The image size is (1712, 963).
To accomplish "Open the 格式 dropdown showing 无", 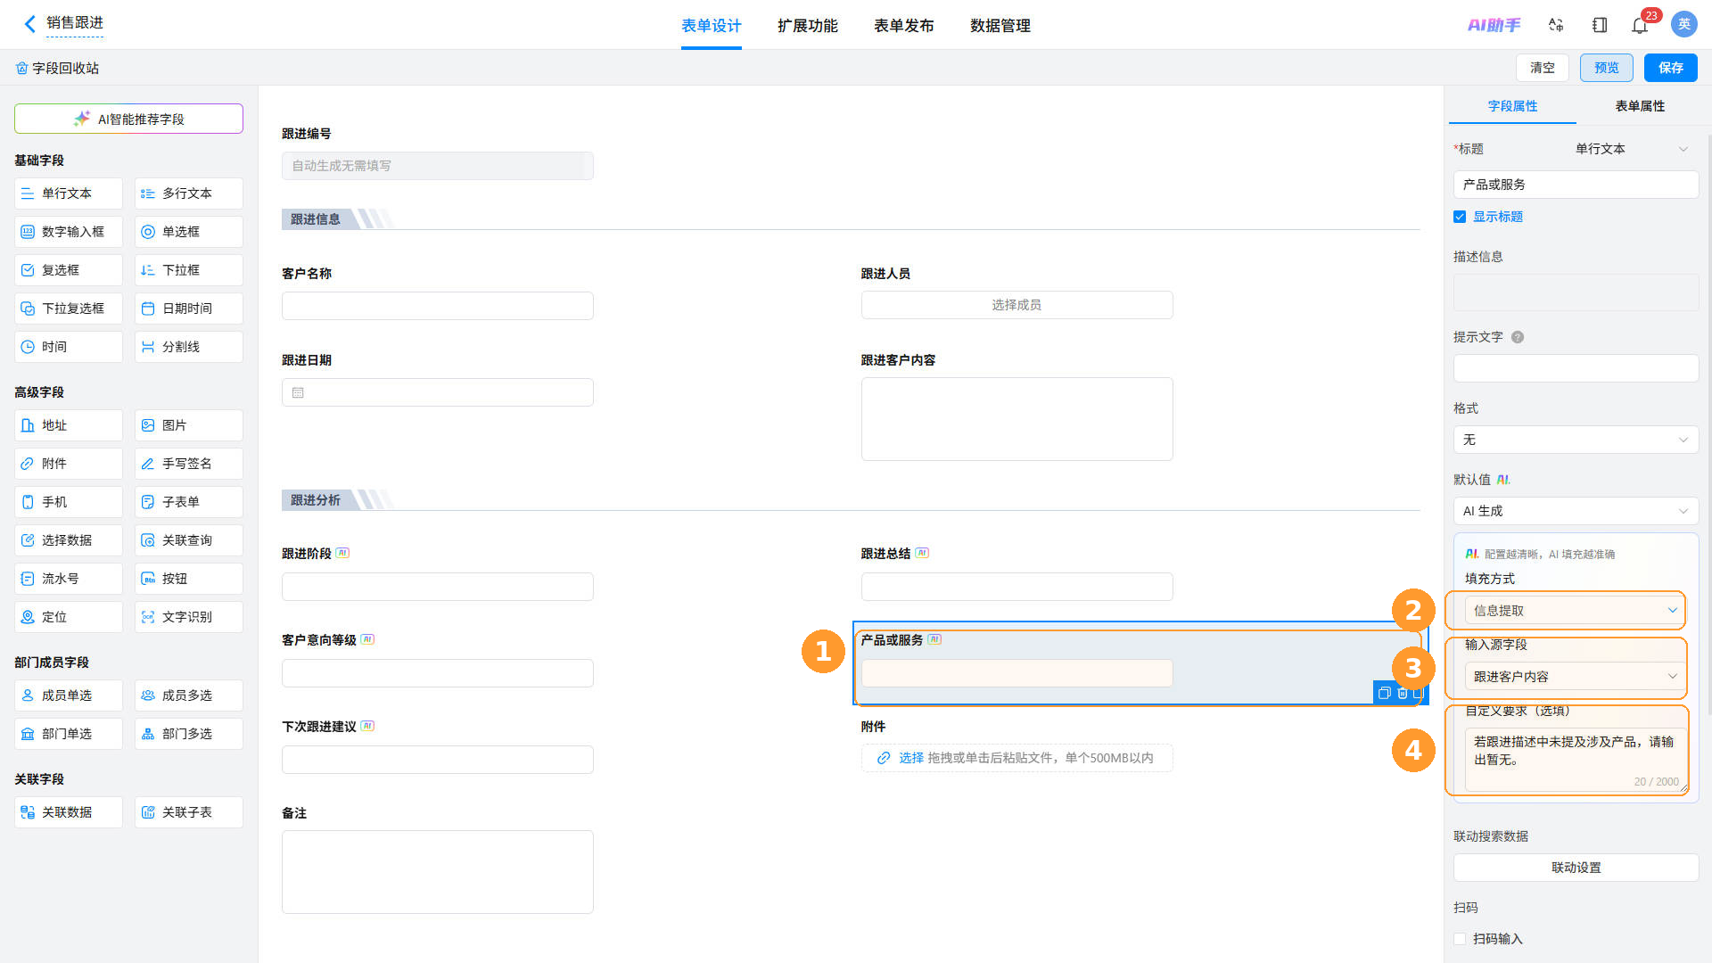I will tap(1576, 440).
